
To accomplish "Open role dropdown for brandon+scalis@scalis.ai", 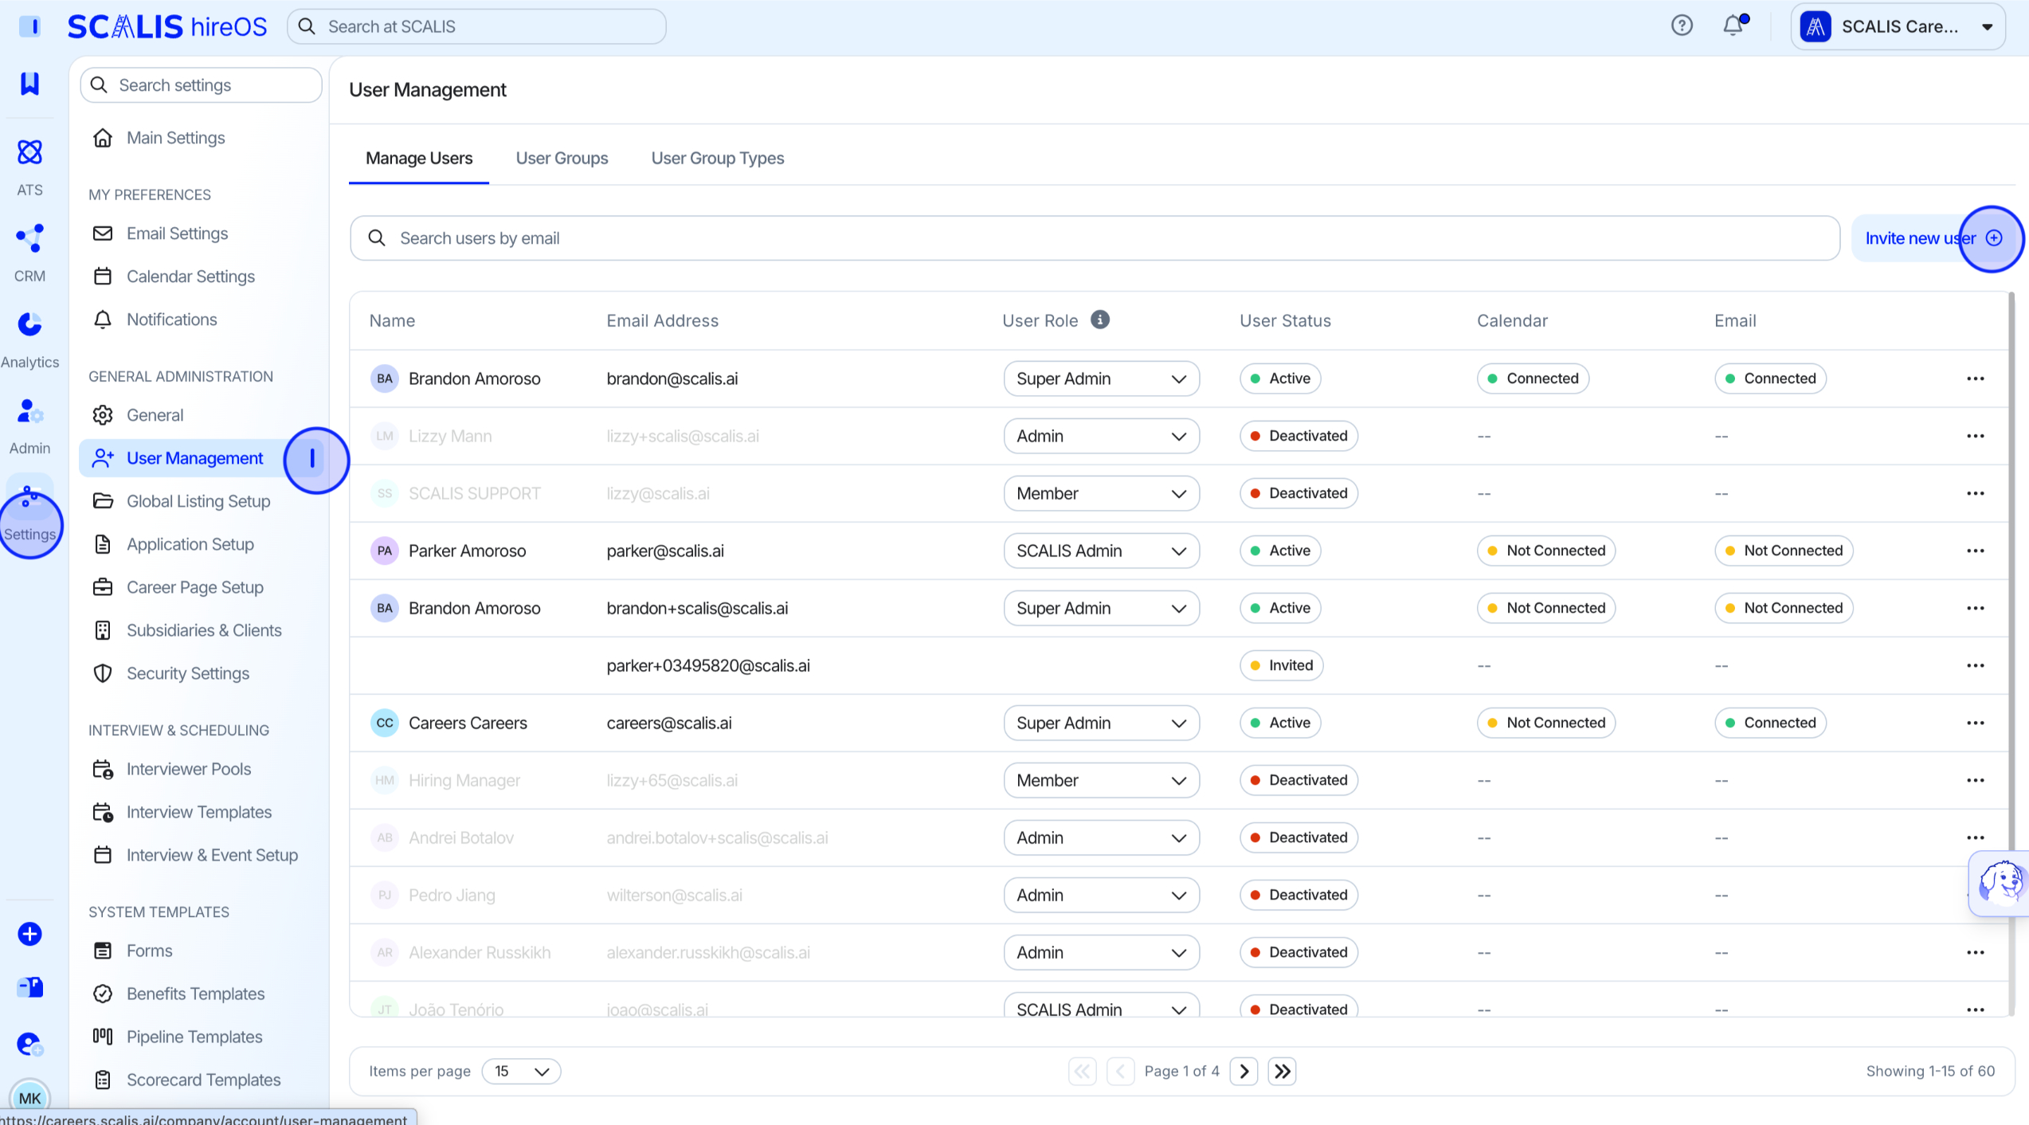I will click(x=1101, y=608).
